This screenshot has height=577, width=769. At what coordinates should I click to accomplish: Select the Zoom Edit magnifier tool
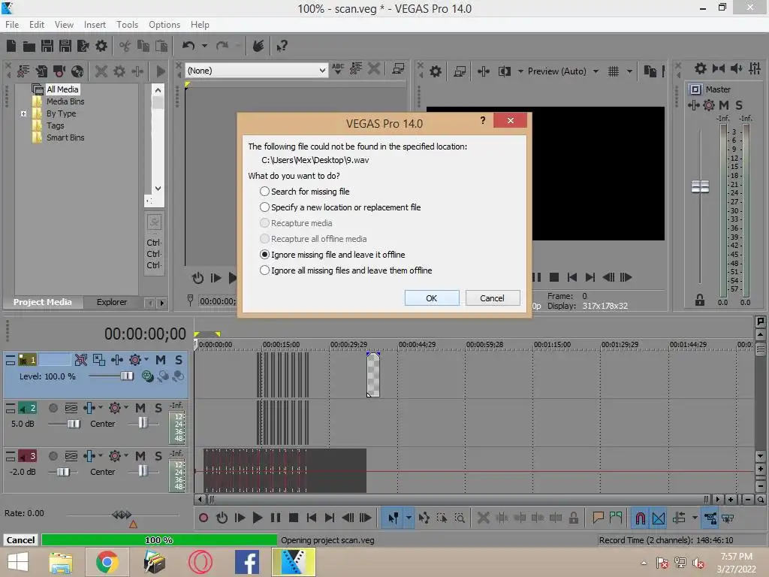(460, 518)
